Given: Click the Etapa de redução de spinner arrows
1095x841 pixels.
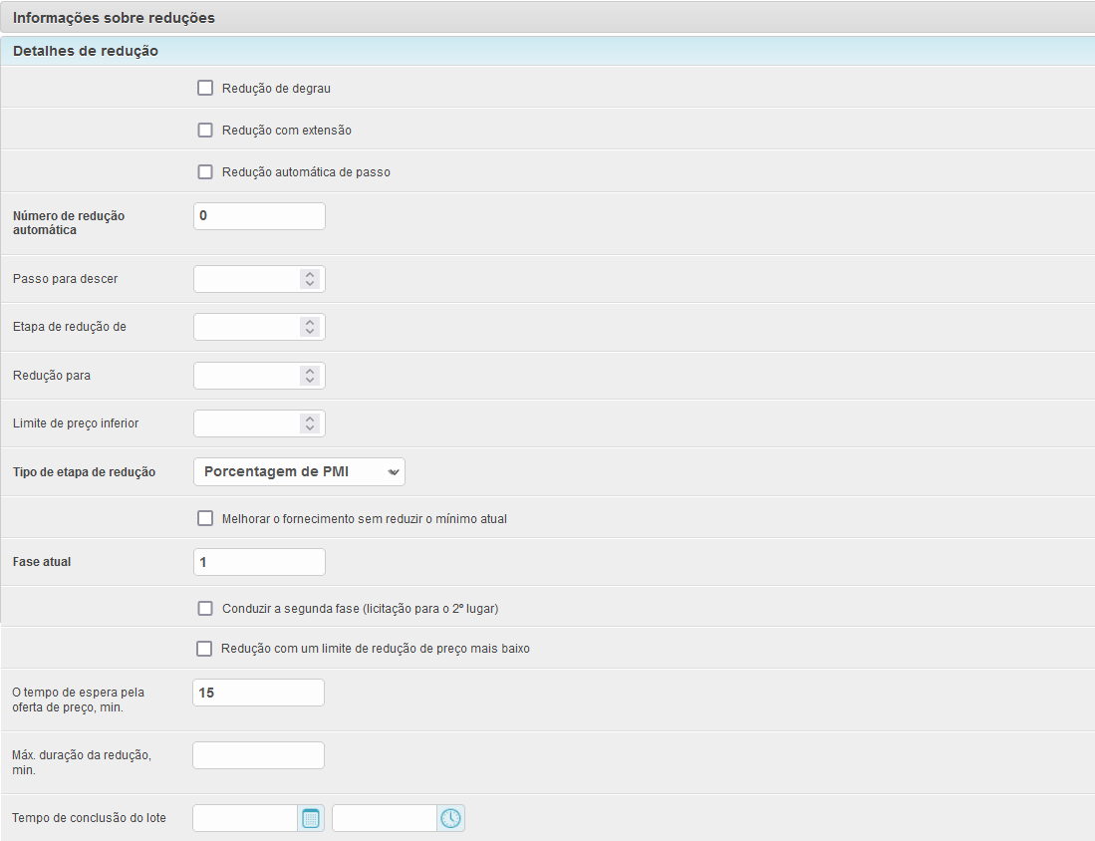Looking at the screenshot, I should pos(310,327).
